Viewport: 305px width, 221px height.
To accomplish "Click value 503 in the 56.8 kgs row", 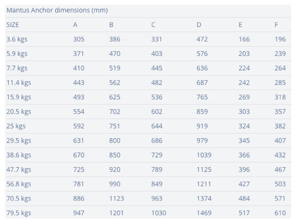I will coord(280,184).
